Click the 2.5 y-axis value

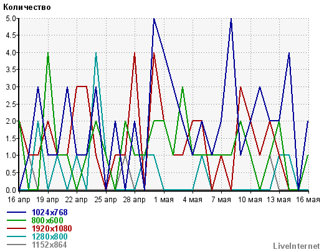[11, 104]
